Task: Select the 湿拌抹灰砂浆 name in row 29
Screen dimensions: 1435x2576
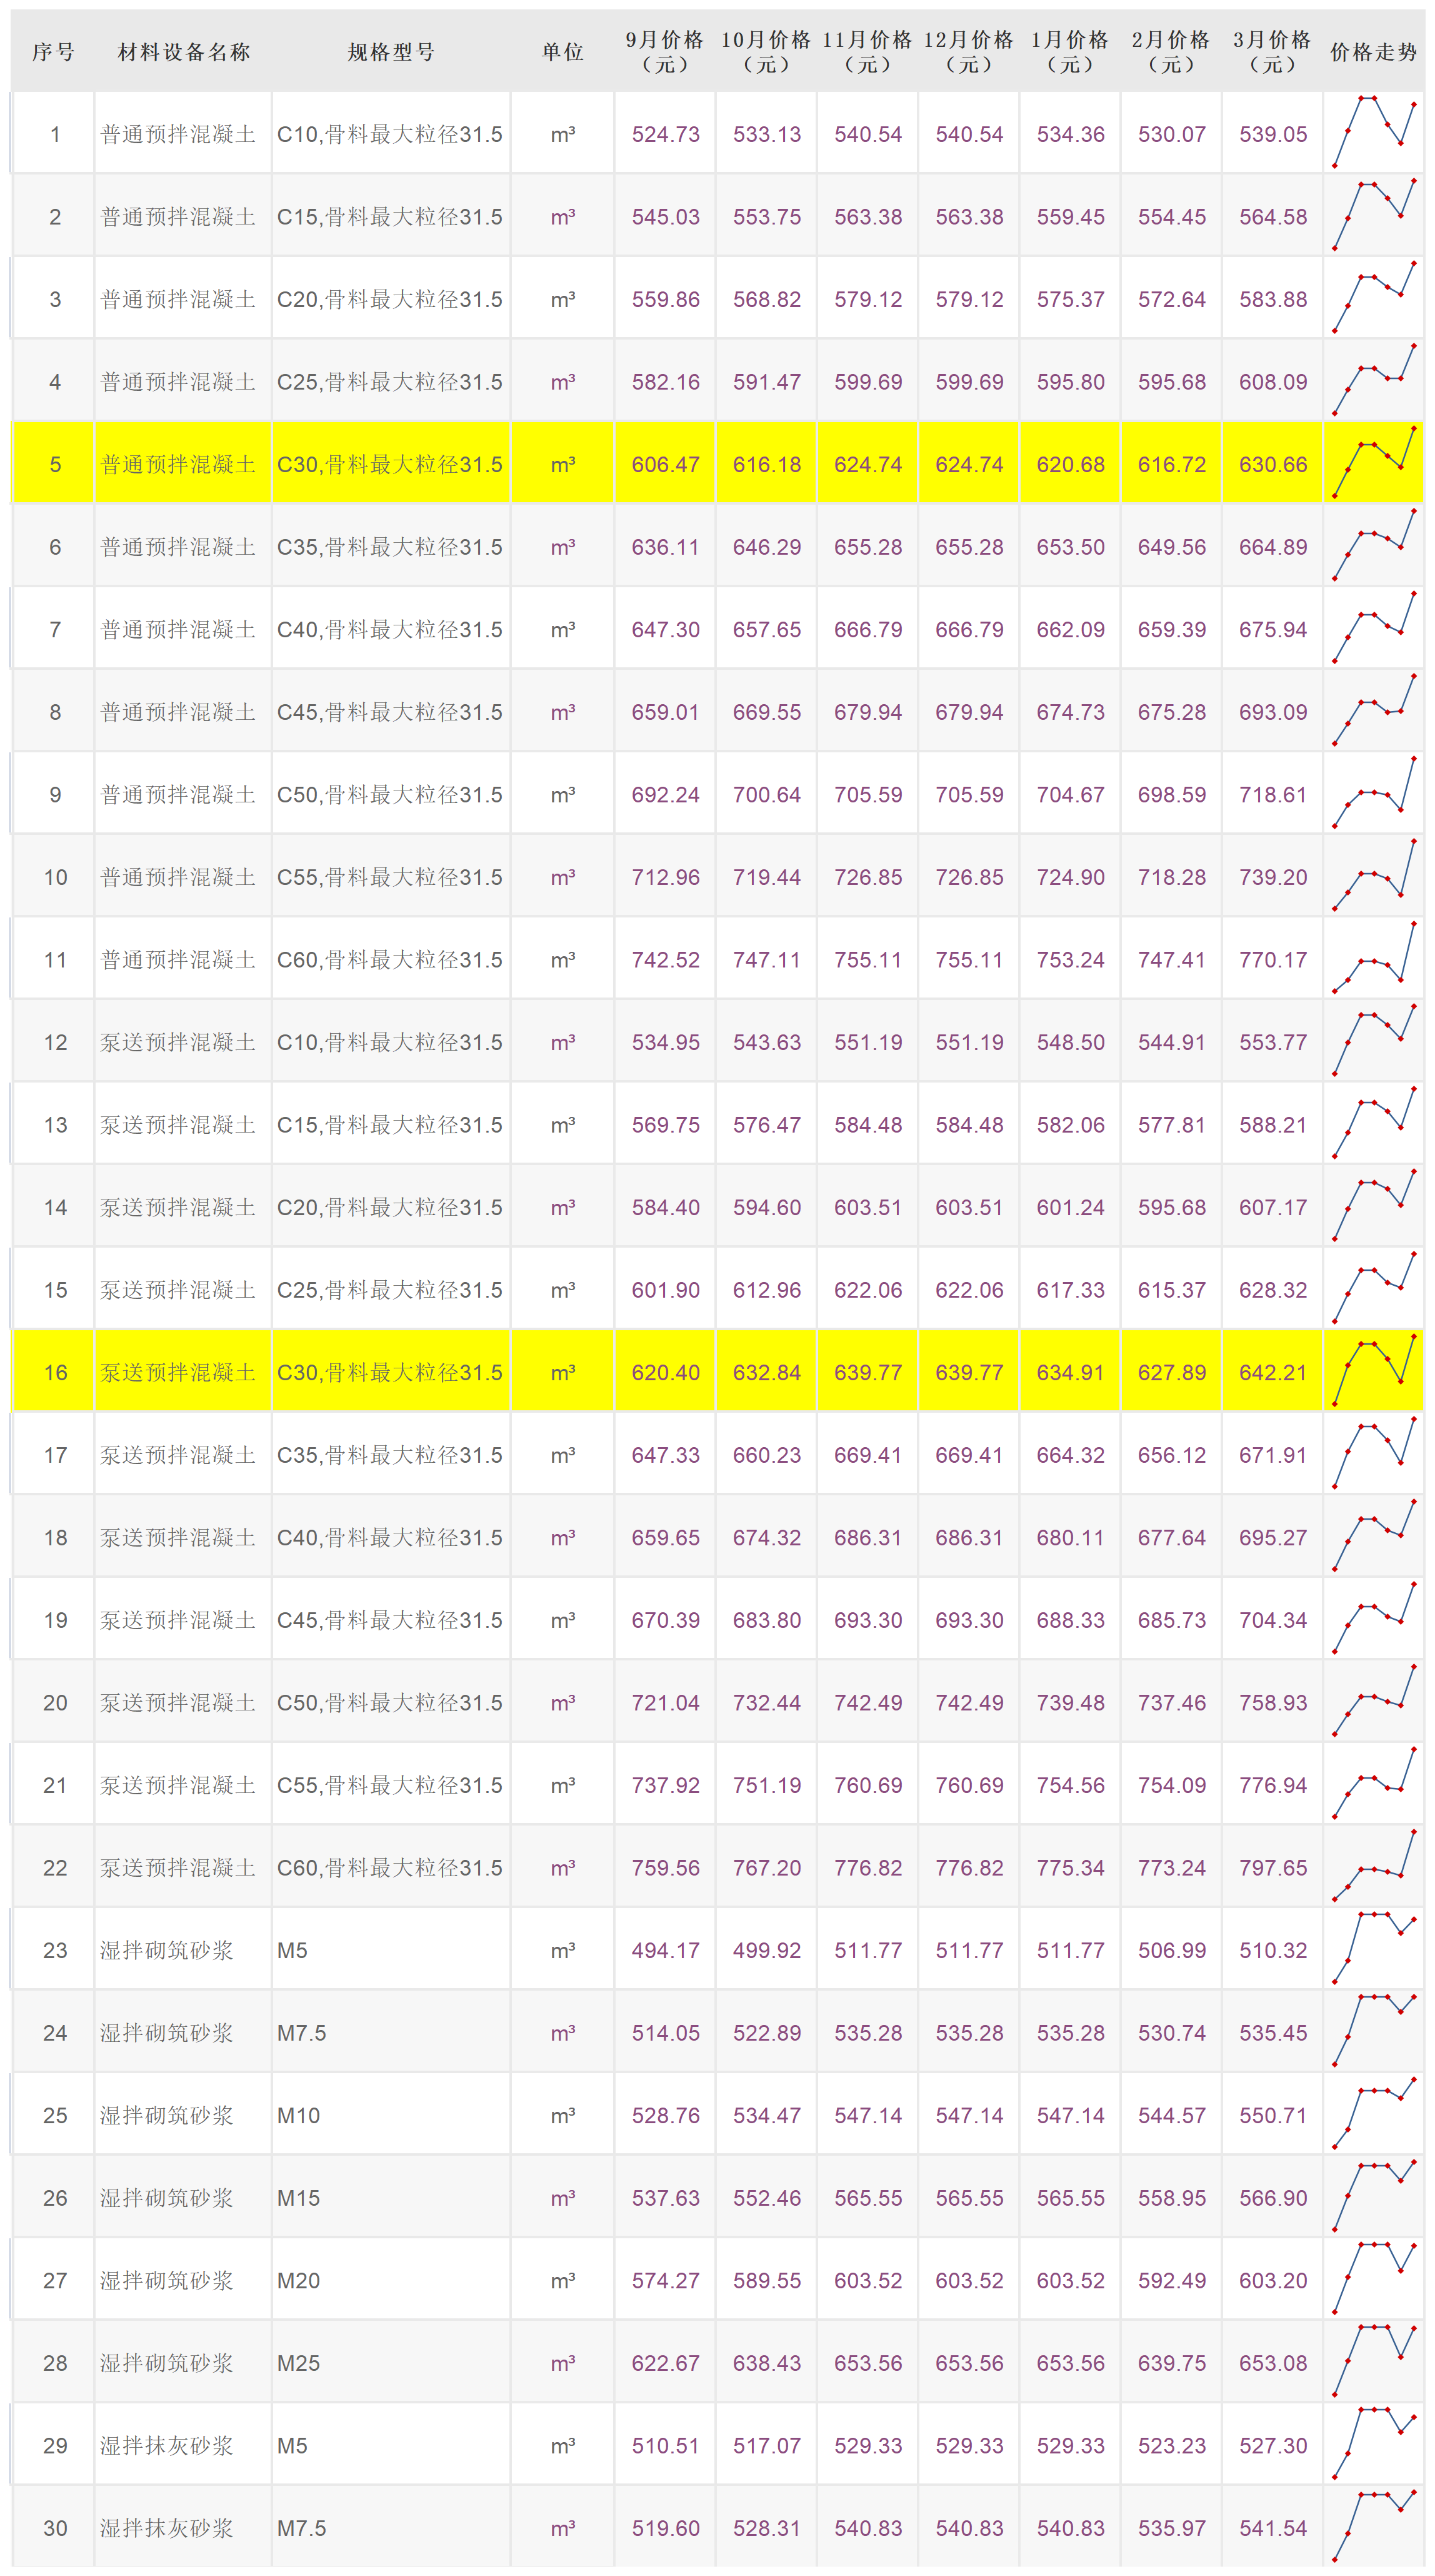Action: 167,2445
